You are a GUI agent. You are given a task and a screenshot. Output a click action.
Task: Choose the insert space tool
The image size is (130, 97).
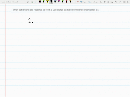36,2
